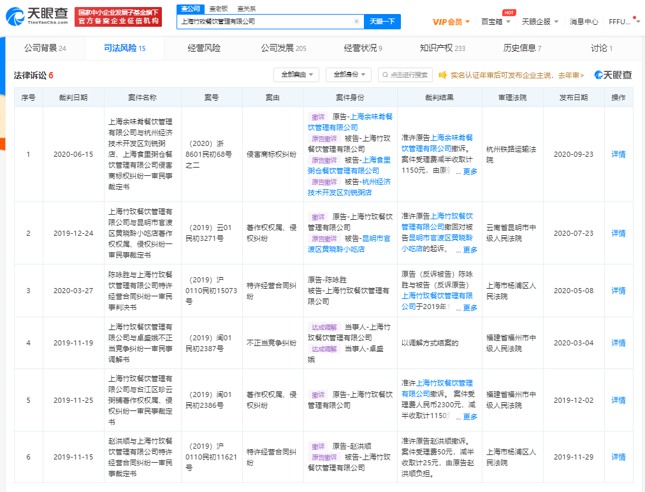Open defendant link 杭州经济技术开发区刘锐粥店

click(349, 187)
